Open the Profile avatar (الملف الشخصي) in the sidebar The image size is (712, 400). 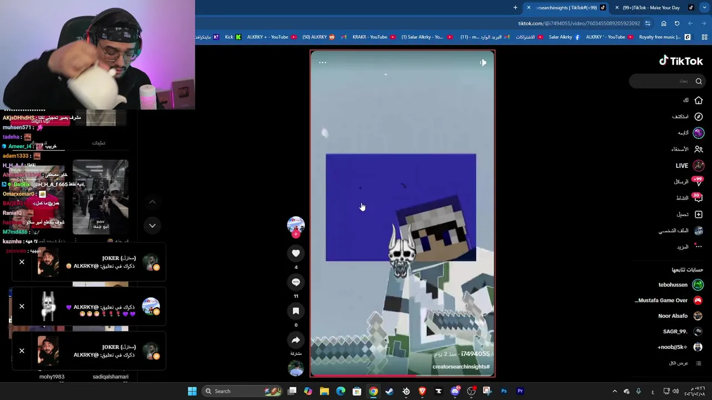click(x=698, y=231)
